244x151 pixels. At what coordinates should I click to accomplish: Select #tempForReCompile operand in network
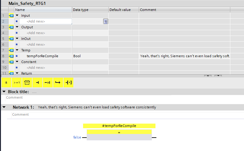tap(119, 126)
